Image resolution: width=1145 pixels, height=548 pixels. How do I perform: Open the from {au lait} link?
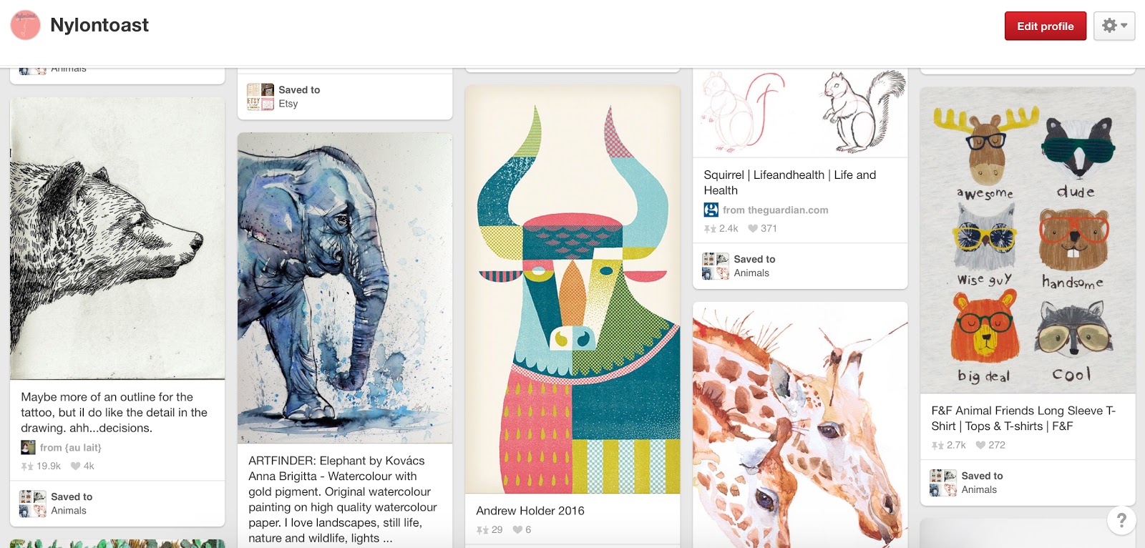[70, 447]
